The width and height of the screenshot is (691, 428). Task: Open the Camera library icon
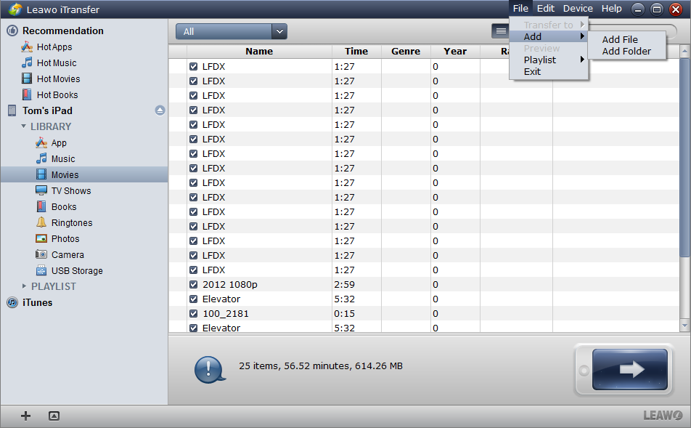coord(41,254)
